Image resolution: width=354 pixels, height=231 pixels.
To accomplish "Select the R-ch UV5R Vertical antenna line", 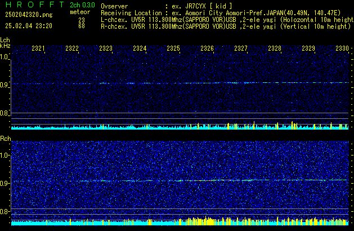I will pyautogui.click(x=226, y=26).
